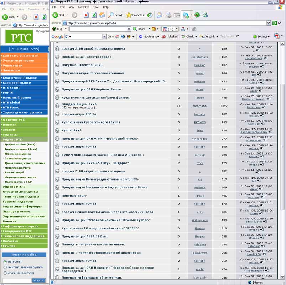Expand more Google toolbar buttons chevron
The image size is (286, 285).
[237, 36]
